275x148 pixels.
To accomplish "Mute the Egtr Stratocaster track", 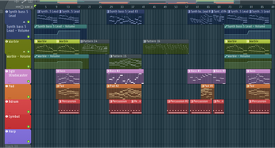I will (28, 82).
